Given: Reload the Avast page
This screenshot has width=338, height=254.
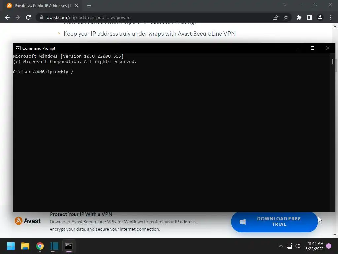Looking at the screenshot, I should click(x=28, y=17).
